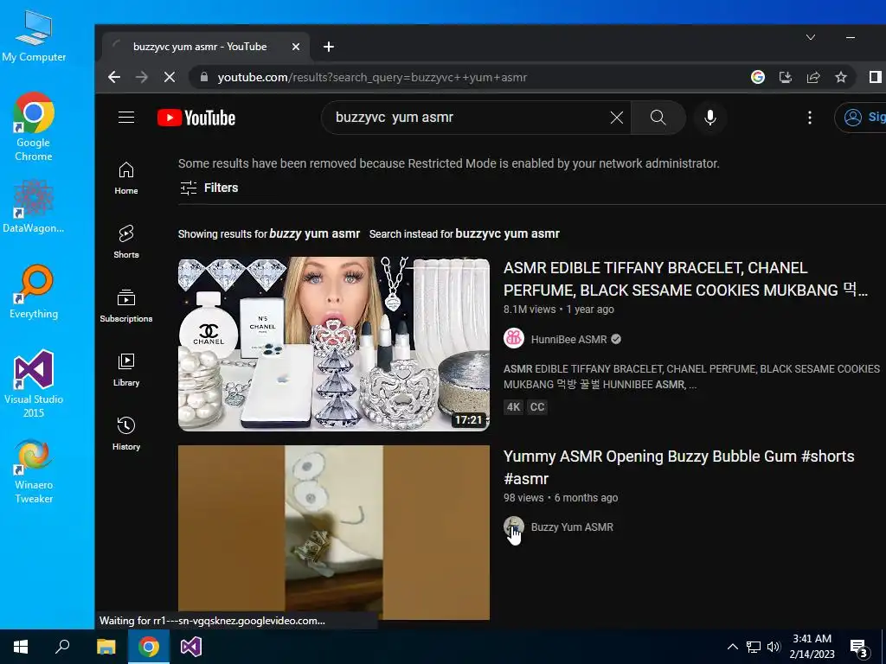The height and width of the screenshot is (664, 886).
Task: Open My Computer desktop icon
Action: coord(34,35)
